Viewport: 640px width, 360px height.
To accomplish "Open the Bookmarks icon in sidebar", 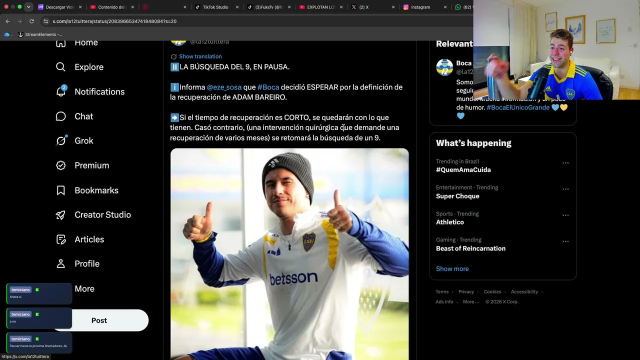I will [61, 190].
